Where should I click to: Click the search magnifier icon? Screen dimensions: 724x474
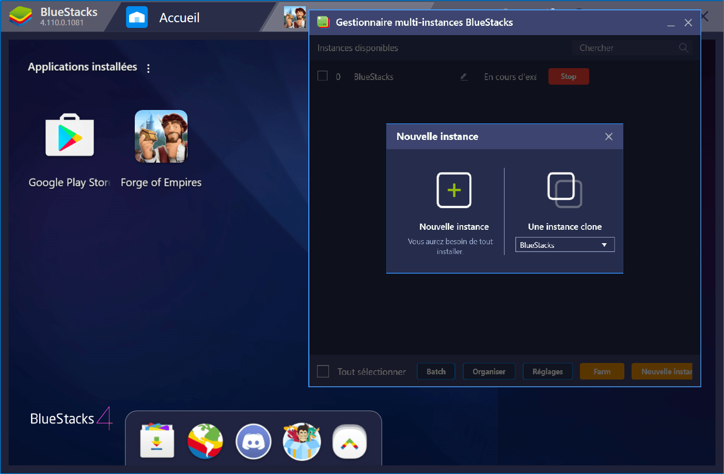(684, 48)
